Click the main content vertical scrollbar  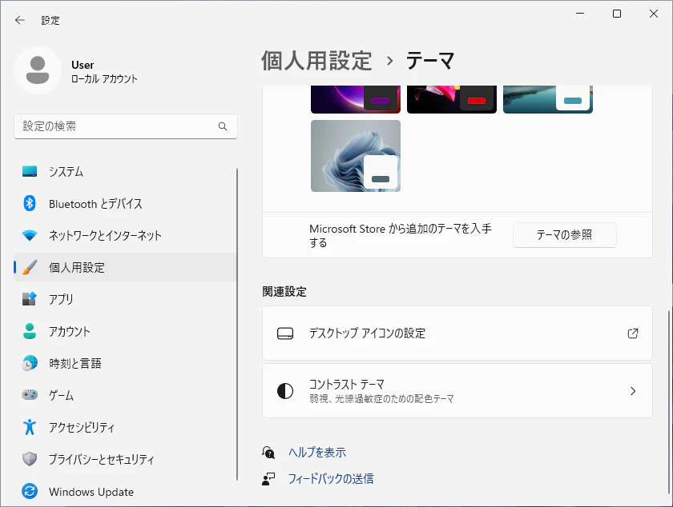coord(668,403)
